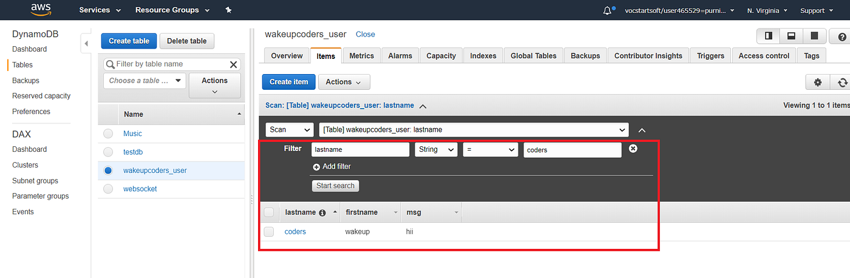Focus the Filter by table name field

click(172, 64)
